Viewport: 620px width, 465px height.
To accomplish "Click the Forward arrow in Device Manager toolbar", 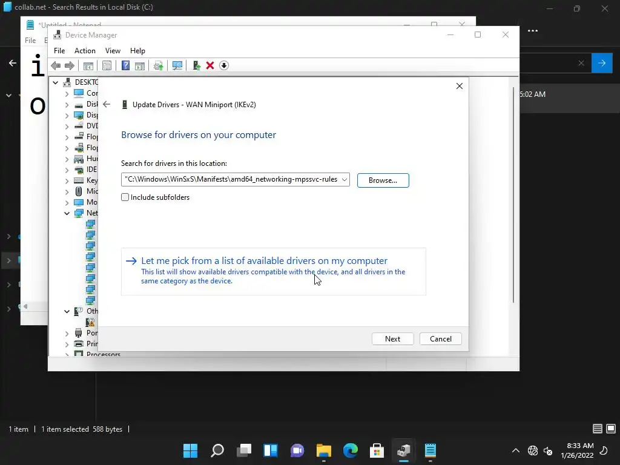I will click(x=70, y=65).
